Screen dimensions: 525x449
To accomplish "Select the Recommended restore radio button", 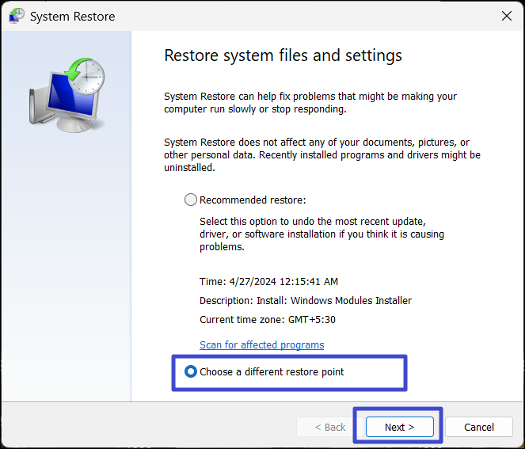I will point(191,200).
